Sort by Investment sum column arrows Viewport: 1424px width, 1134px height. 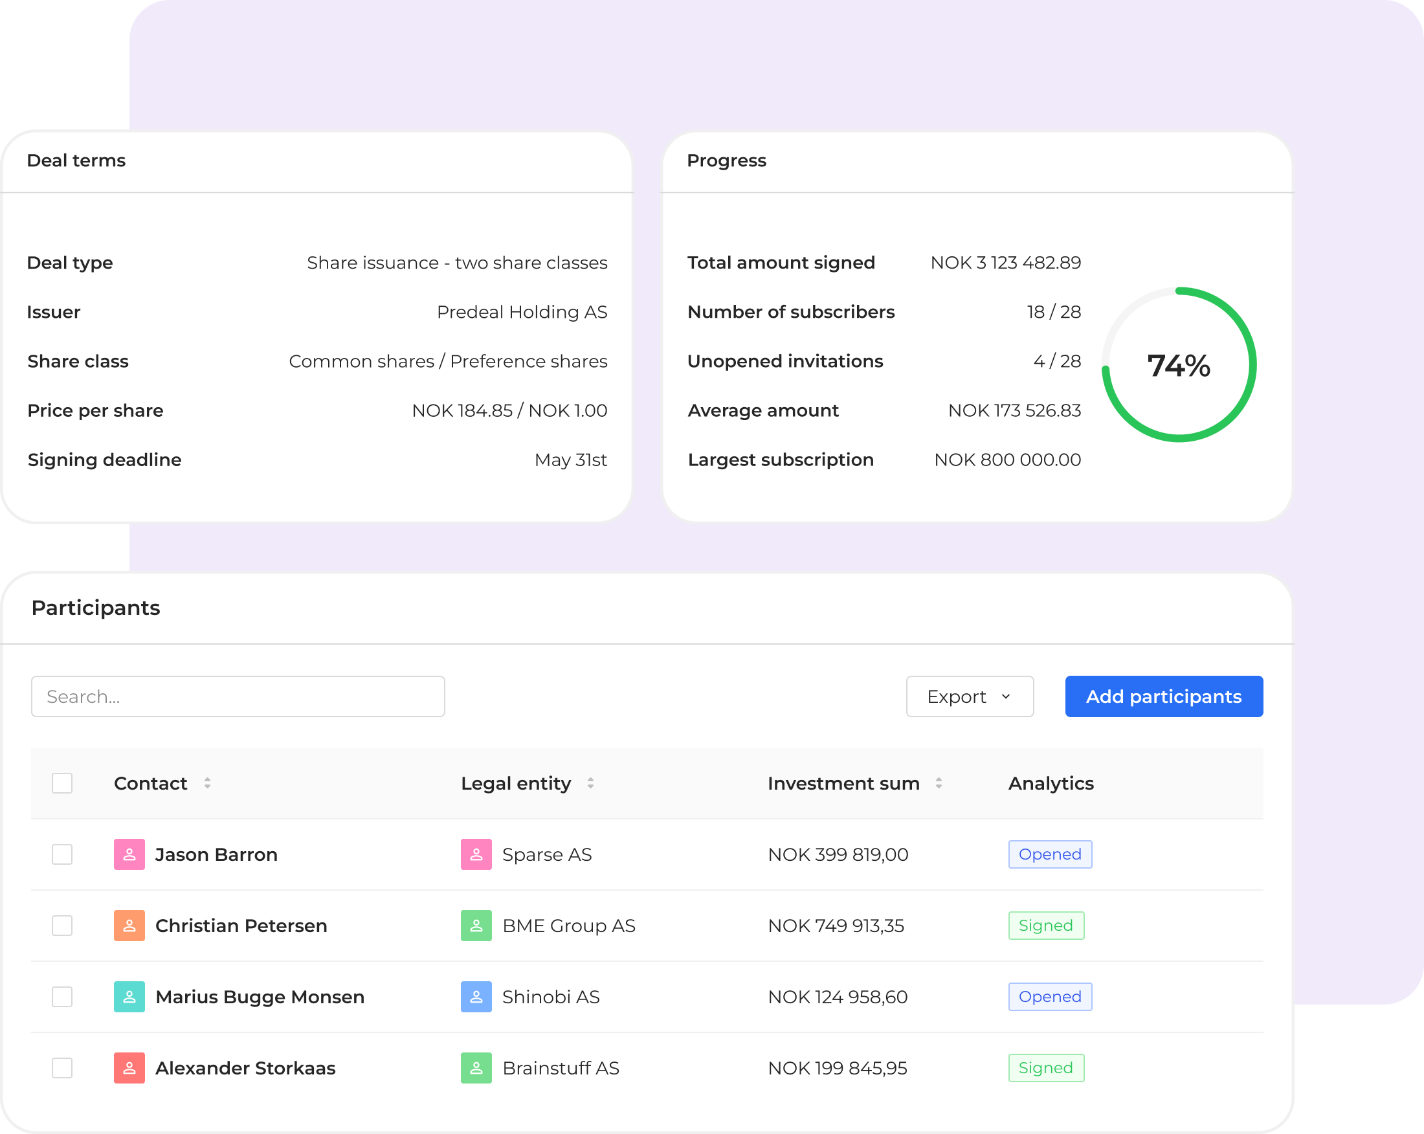939,783
